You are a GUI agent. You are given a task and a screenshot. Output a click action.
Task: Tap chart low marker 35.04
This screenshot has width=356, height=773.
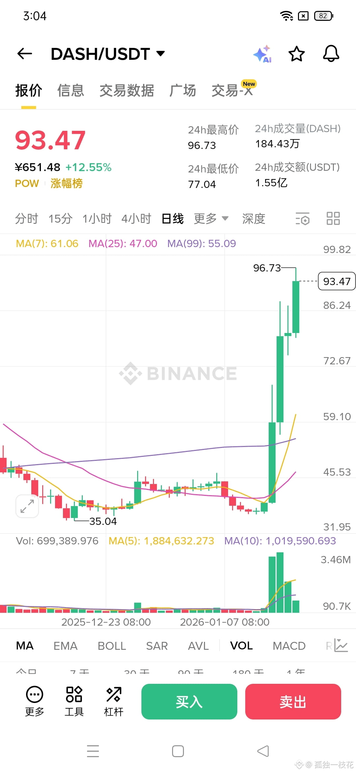click(x=103, y=521)
